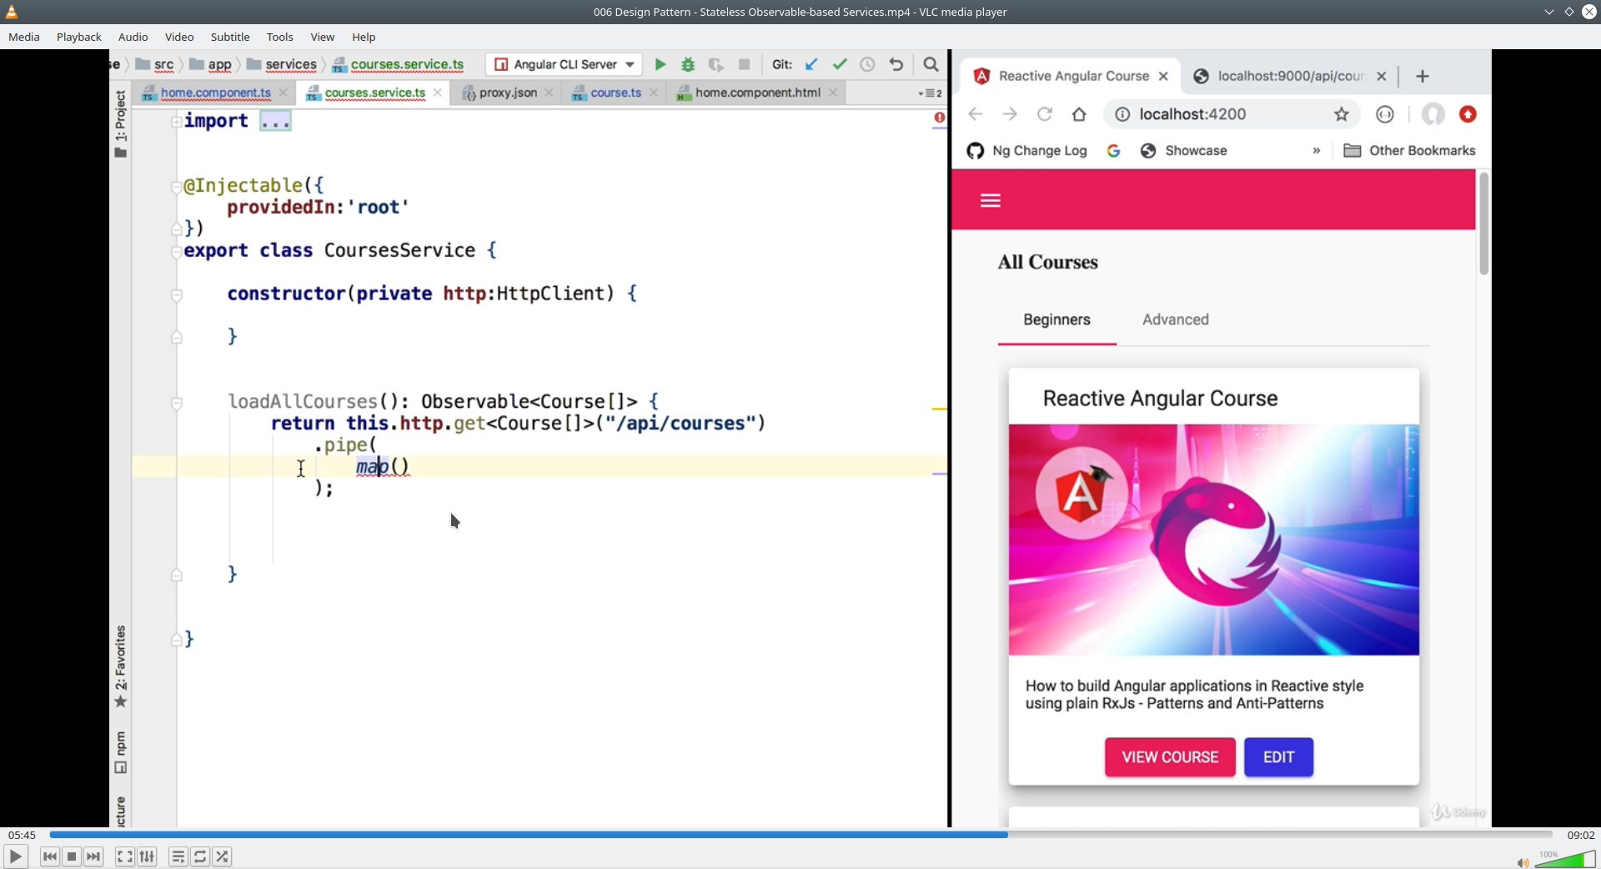The height and width of the screenshot is (869, 1601).
Task: Open the VLC Subtitle menu
Action: click(230, 37)
